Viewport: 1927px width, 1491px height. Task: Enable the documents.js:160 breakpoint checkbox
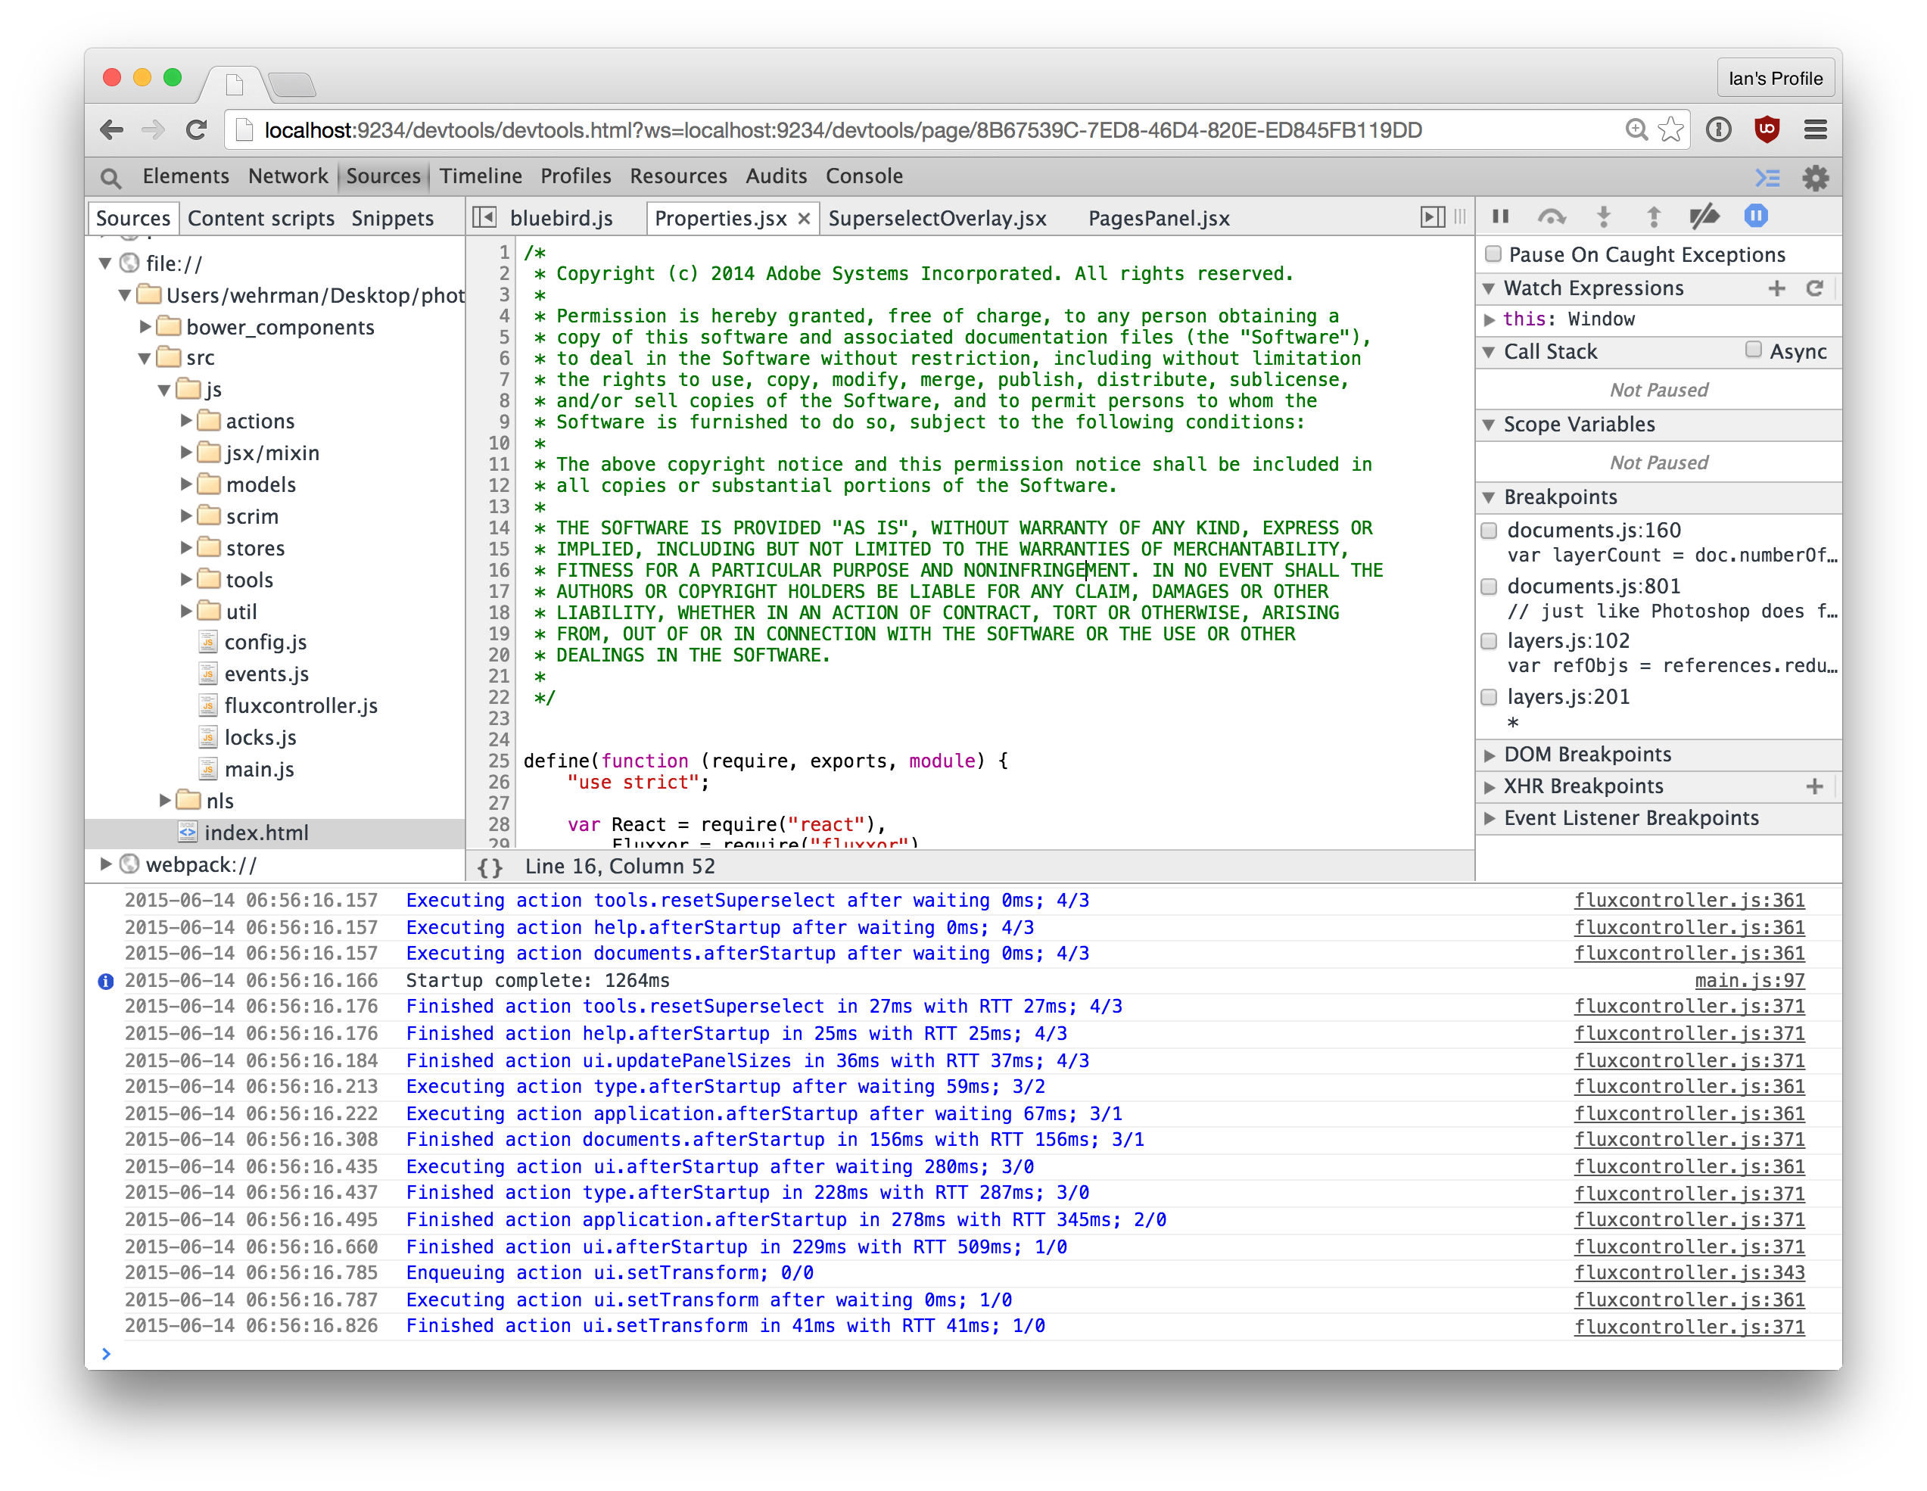tap(1490, 531)
